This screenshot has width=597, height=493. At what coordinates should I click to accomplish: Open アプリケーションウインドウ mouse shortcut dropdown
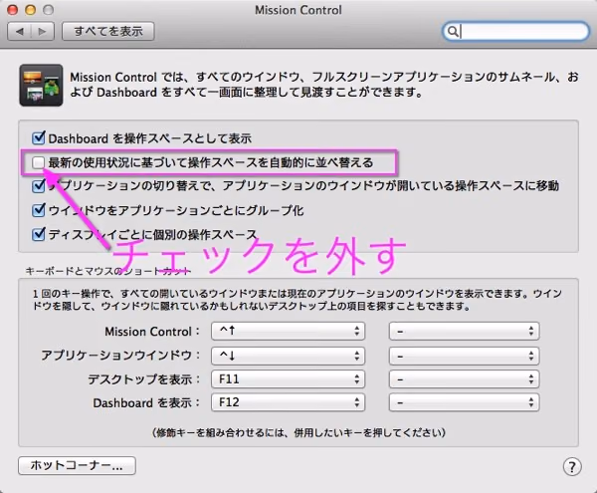coord(464,356)
